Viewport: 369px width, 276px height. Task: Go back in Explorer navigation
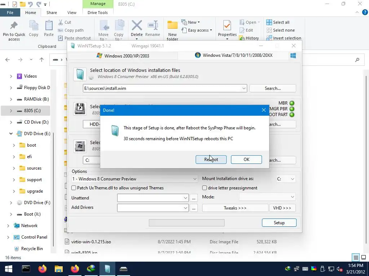coord(8,60)
